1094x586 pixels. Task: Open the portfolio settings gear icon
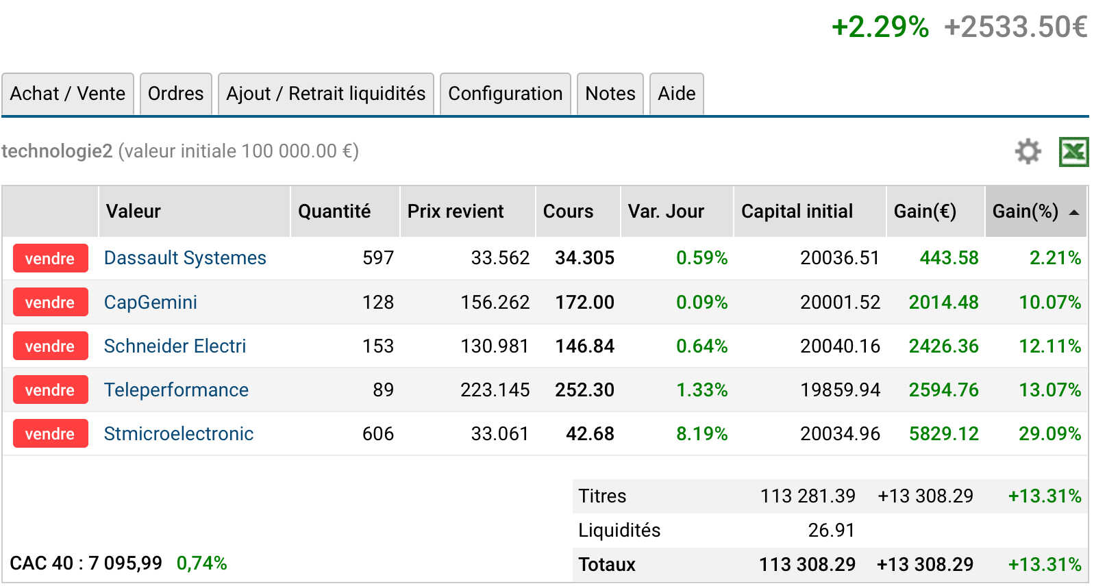[1028, 151]
